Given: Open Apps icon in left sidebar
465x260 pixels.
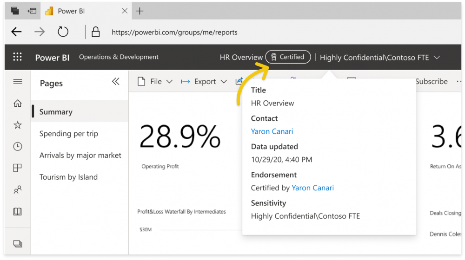Looking at the screenshot, I should (x=18, y=168).
